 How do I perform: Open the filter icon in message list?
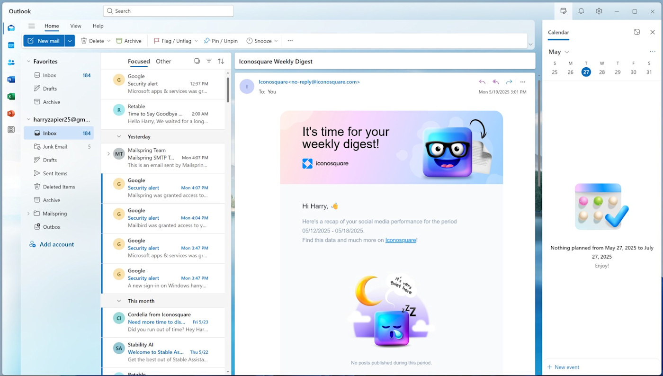click(209, 61)
